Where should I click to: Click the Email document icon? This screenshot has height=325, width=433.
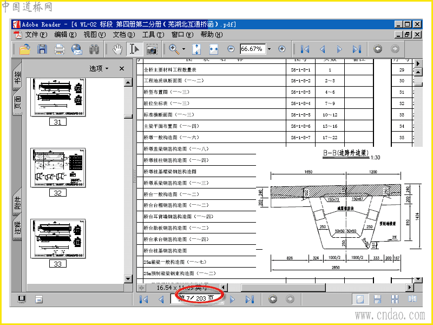tap(76, 49)
